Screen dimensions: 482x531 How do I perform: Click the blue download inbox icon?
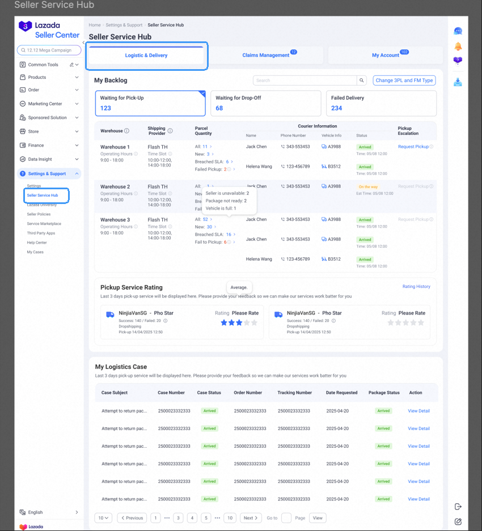point(458,82)
